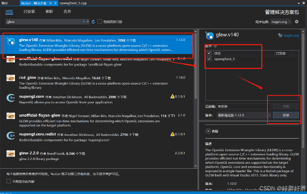Image resolution: width=307 pixels, height=194 pixels.
Task: Open the package source nuget.org dropdown
Action: click(281, 22)
